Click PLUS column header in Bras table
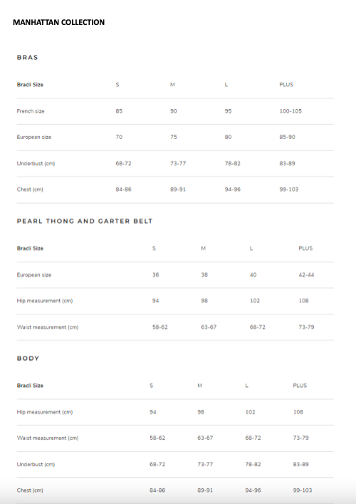The width and height of the screenshot is (356, 504). (x=286, y=85)
